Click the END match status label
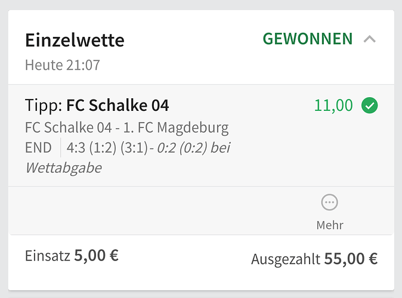The image size is (402, 298). [38, 148]
